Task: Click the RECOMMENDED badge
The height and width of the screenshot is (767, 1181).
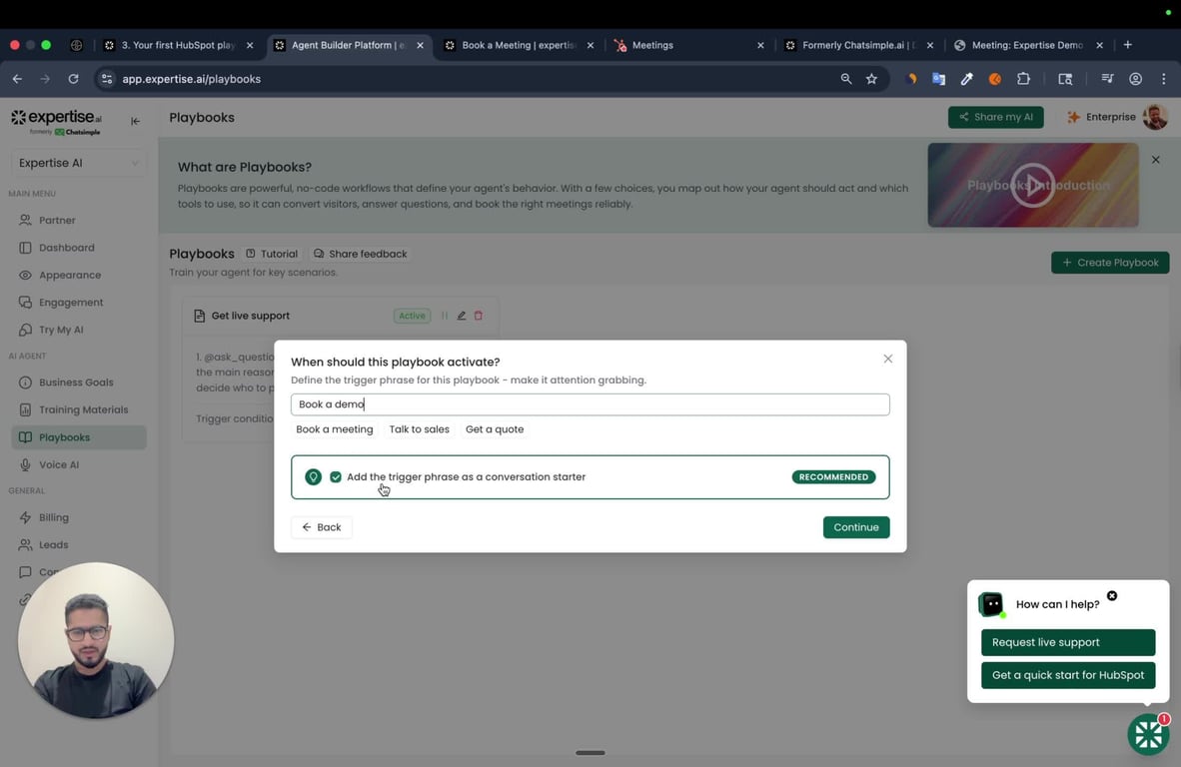Action: (x=833, y=476)
